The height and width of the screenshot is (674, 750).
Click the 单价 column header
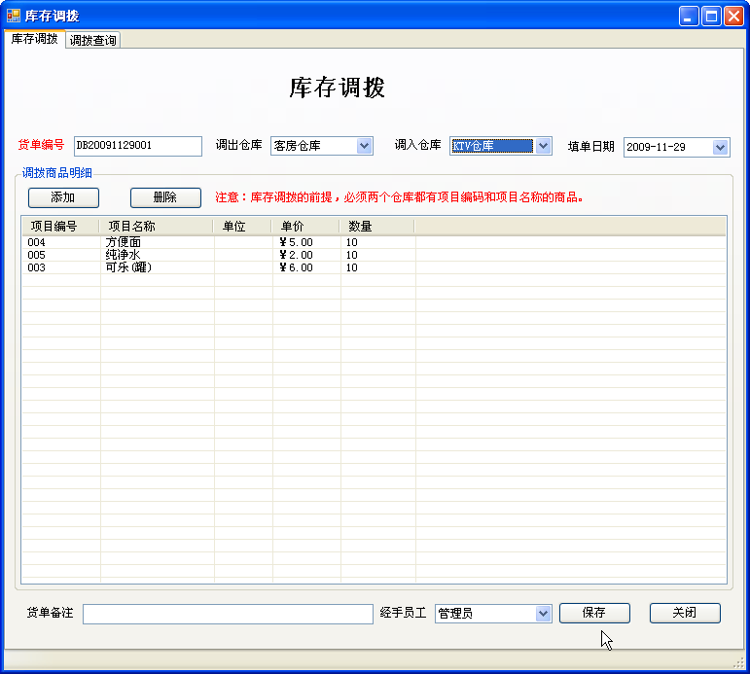pos(305,227)
